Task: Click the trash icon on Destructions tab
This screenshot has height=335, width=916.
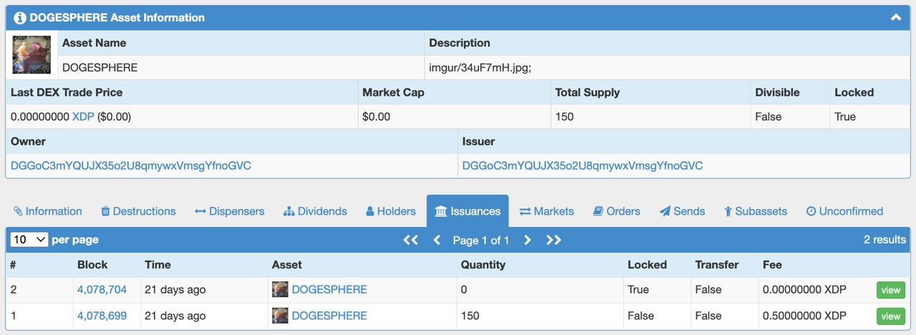Action: [x=105, y=211]
